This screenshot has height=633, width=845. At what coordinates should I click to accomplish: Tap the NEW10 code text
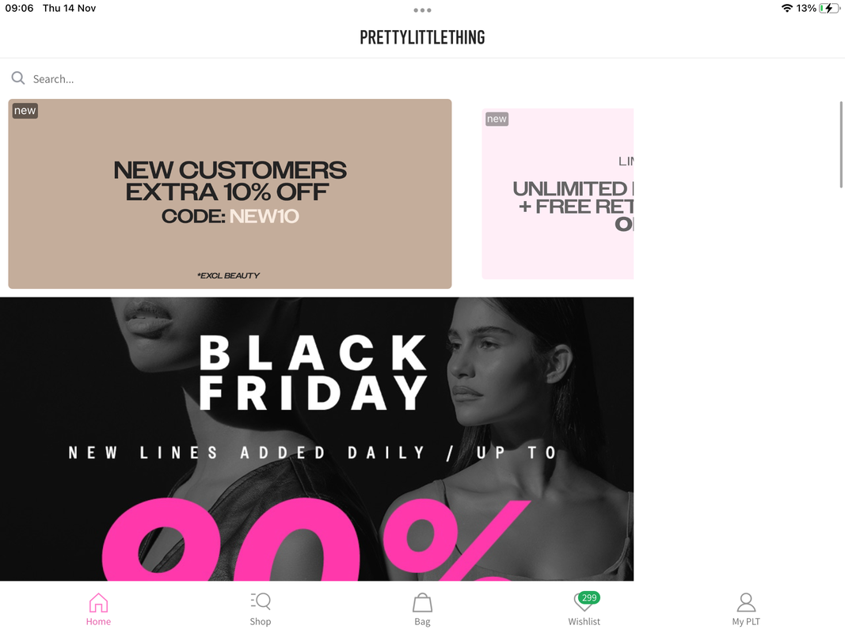(264, 216)
